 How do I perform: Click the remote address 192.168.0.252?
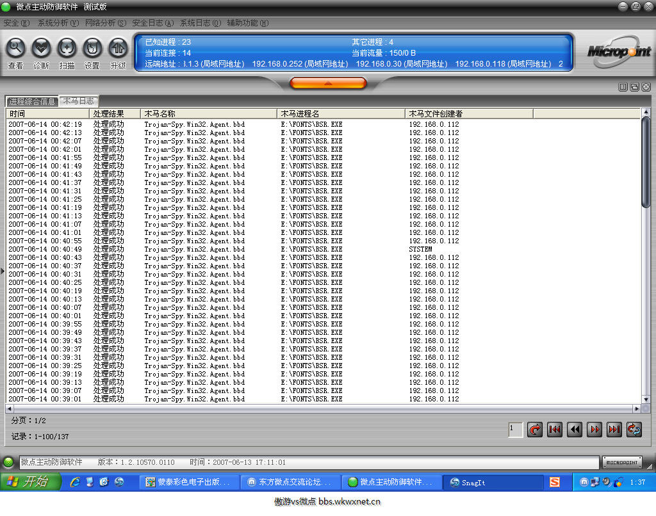click(x=300, y=64)
